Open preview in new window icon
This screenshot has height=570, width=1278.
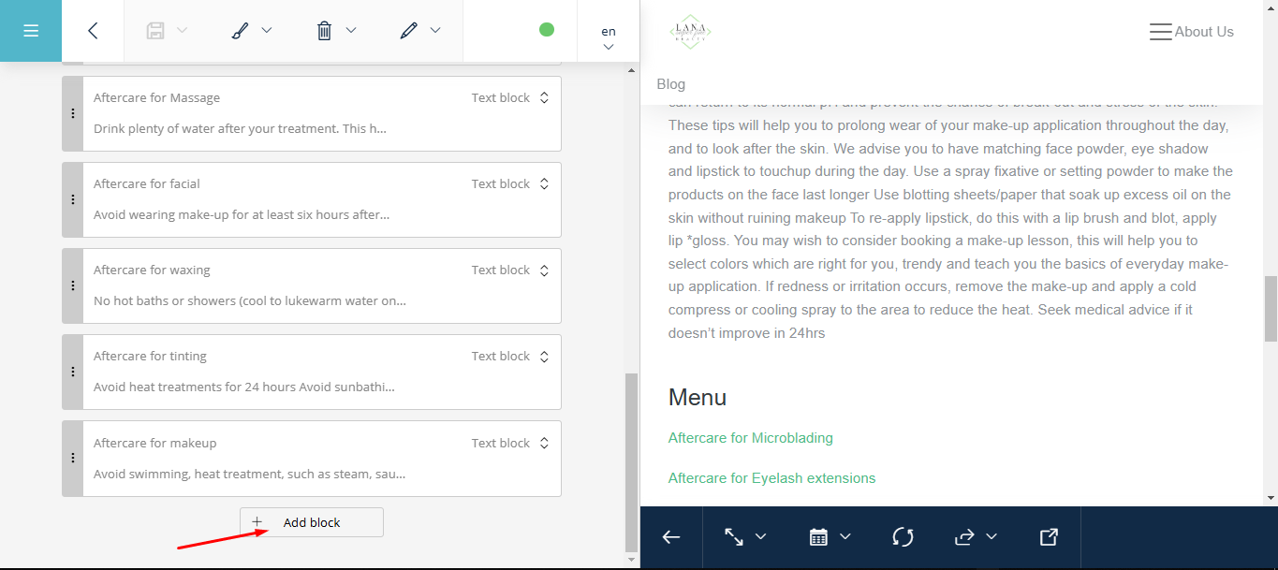[1049, 537]
